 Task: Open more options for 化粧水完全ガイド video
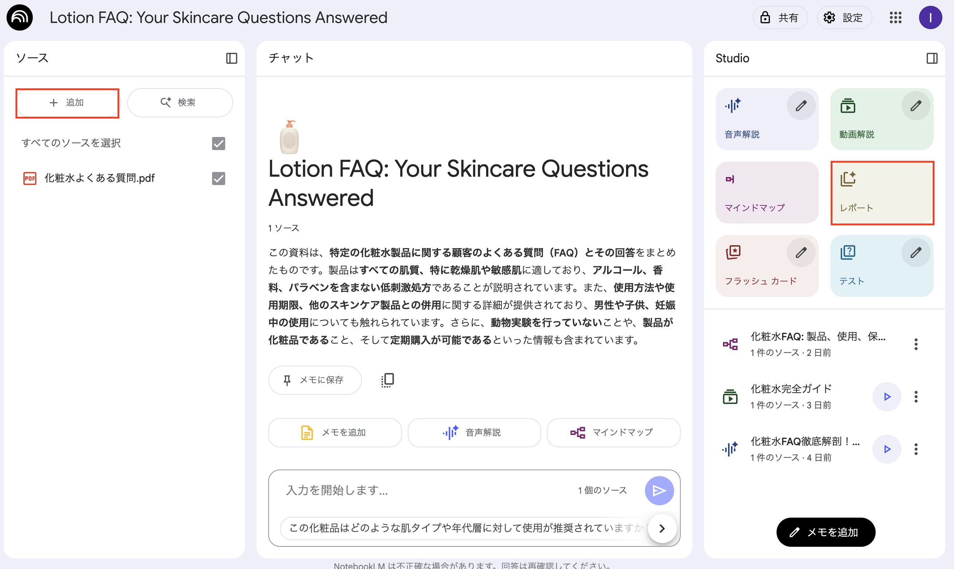click(x=916, y=396)
